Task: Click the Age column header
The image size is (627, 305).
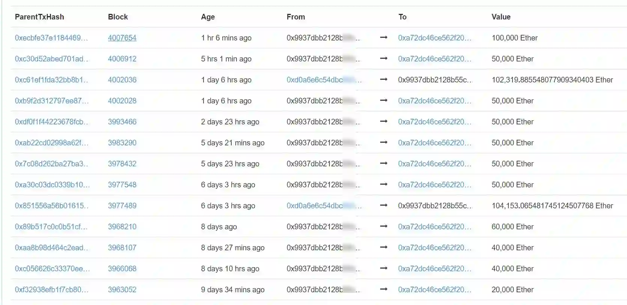Action: coord(208,17)
